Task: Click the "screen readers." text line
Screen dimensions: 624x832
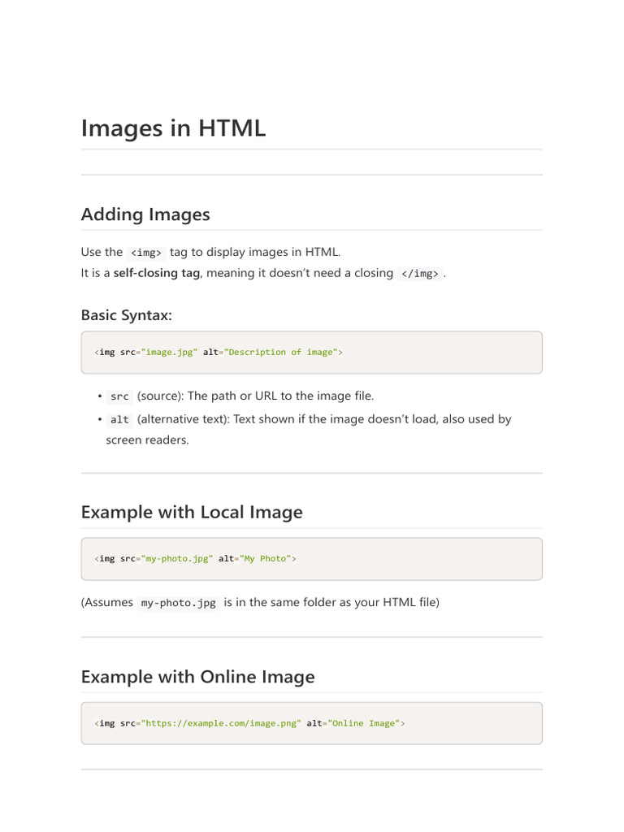Action: (x=147, y=440)
